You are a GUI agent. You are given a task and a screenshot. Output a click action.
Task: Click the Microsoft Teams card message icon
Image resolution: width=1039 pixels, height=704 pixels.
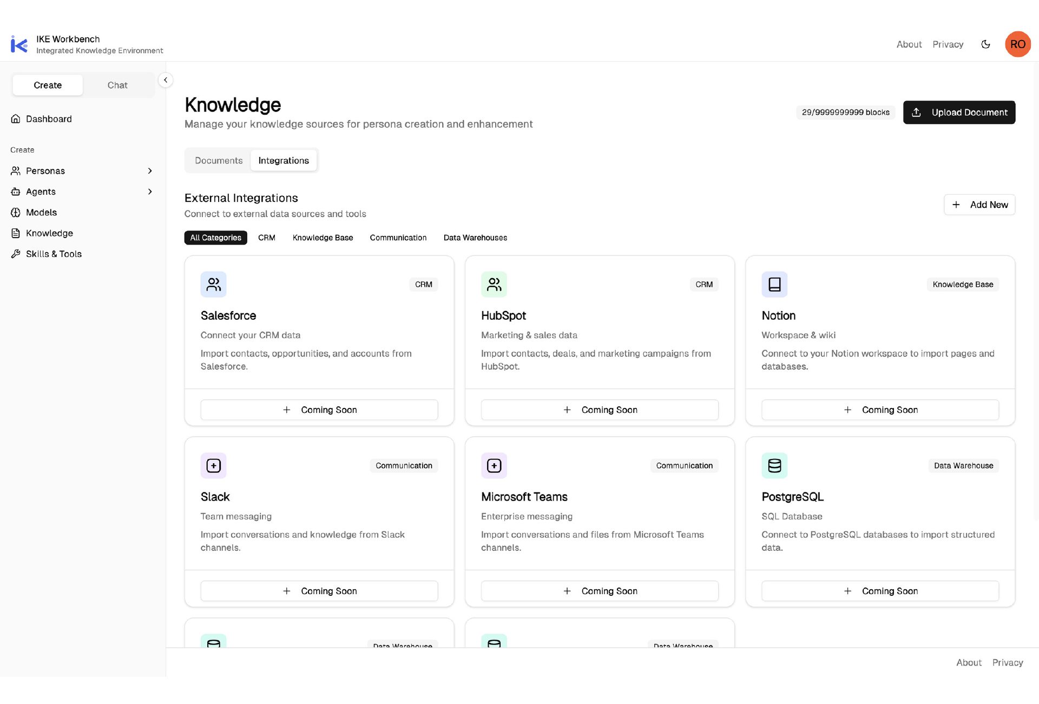click(494, 466)
